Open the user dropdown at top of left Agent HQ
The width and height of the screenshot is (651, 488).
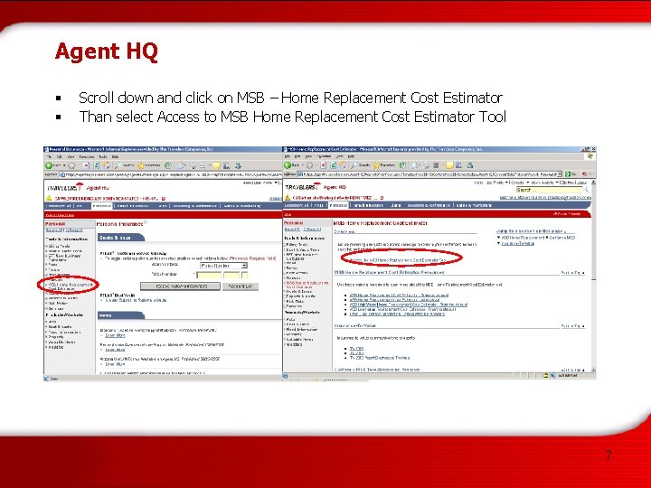pyautogui.click(x=277, y=183)
